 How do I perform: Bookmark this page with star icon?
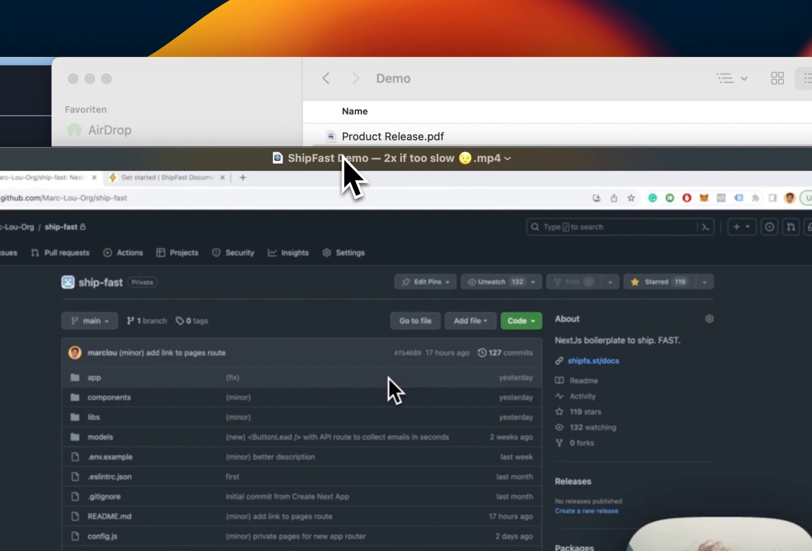click(631, 198)
